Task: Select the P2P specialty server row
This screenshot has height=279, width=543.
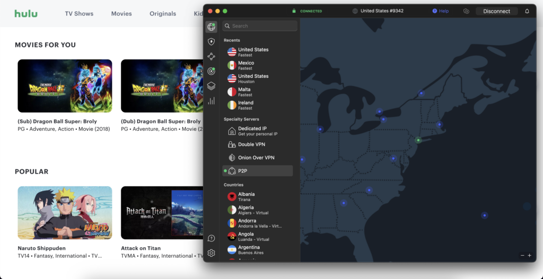Action: pyautogui.click(x=257, y=171)
